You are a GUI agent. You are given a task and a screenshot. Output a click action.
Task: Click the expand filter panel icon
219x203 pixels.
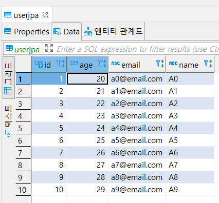[49, 48]
